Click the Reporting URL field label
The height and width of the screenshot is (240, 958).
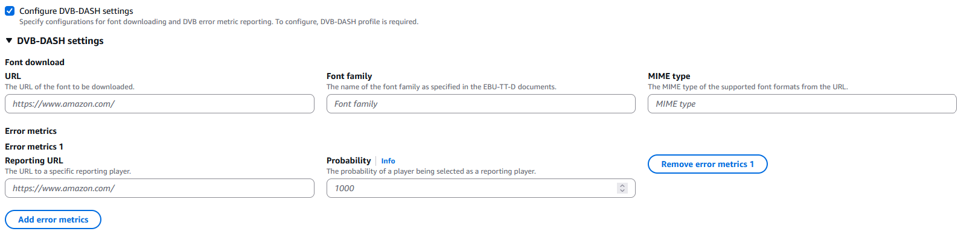pyautogui.click(x=34, y=160)
